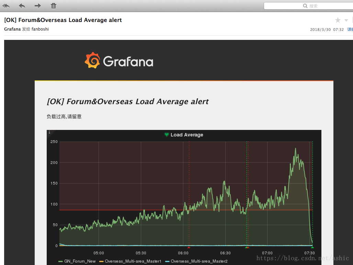Click the green OK marker at 07:30

[x=312, y=247]
